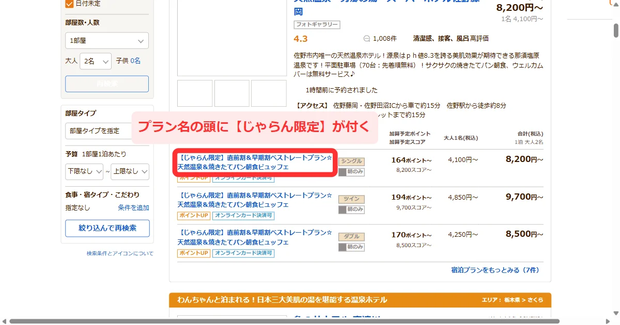Open 宿泊プランをもっとみる（7件） link

[x=495, y=270]
